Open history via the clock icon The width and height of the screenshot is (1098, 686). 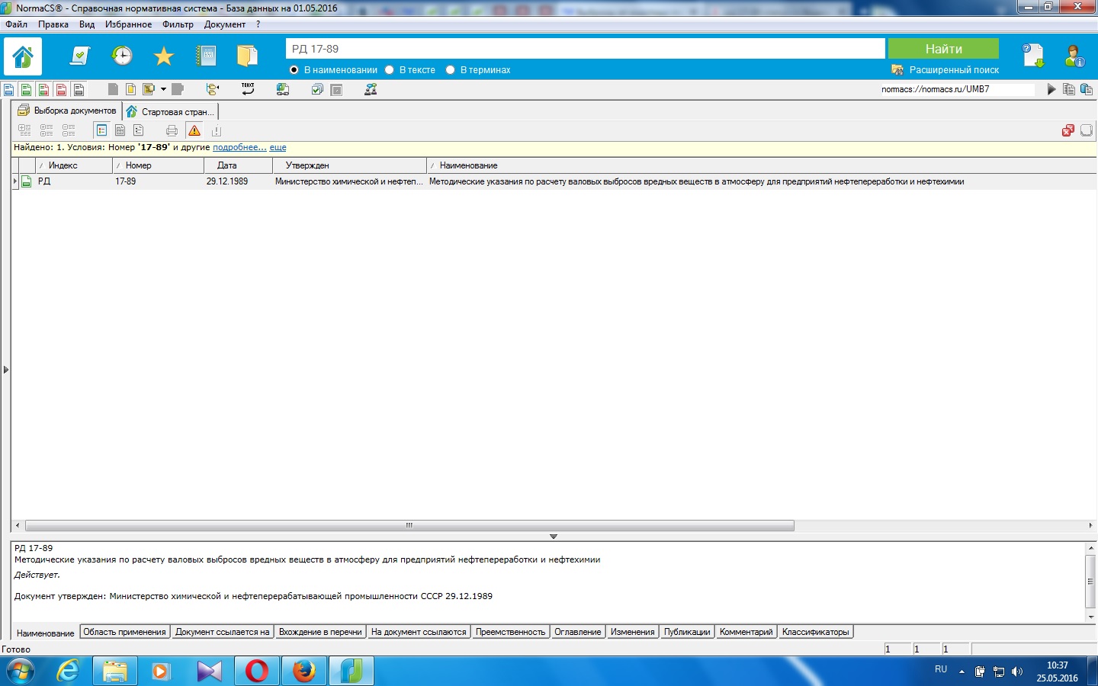(x=122, y=56)
